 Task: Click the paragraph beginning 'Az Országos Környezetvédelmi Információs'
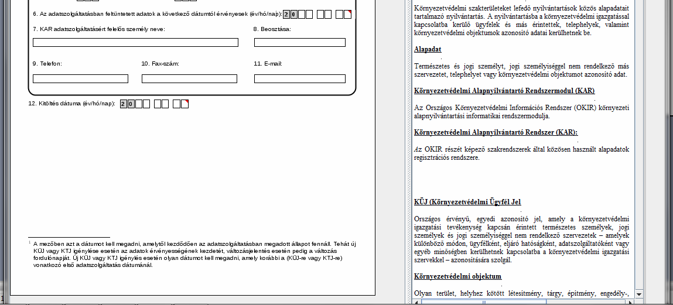click(521, 112)
